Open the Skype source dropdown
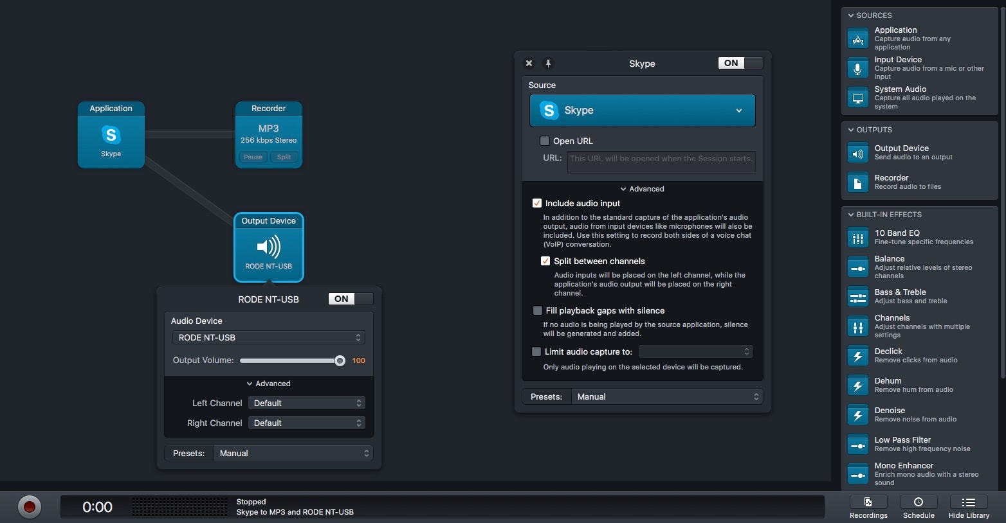 pyautogui.click(x=643, y=111)
